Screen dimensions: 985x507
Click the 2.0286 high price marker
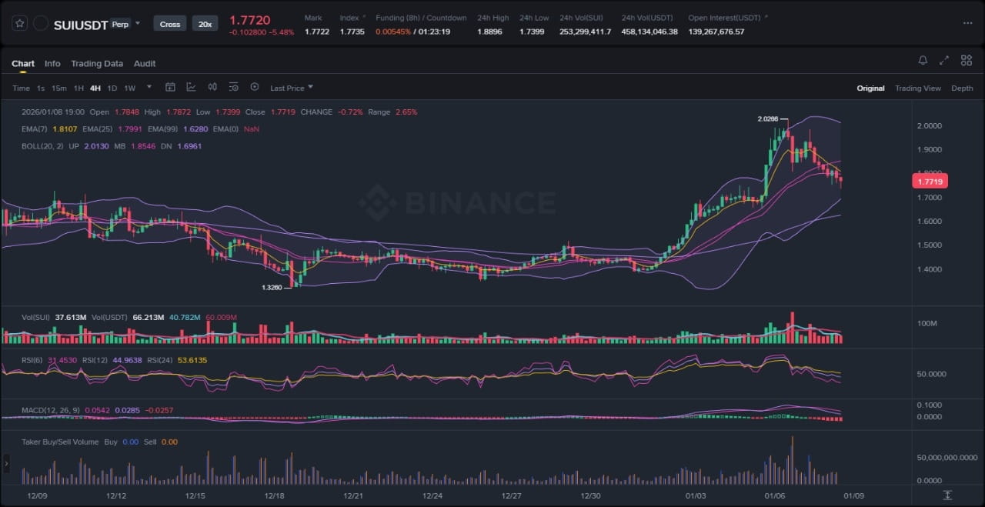coord(767,119)
